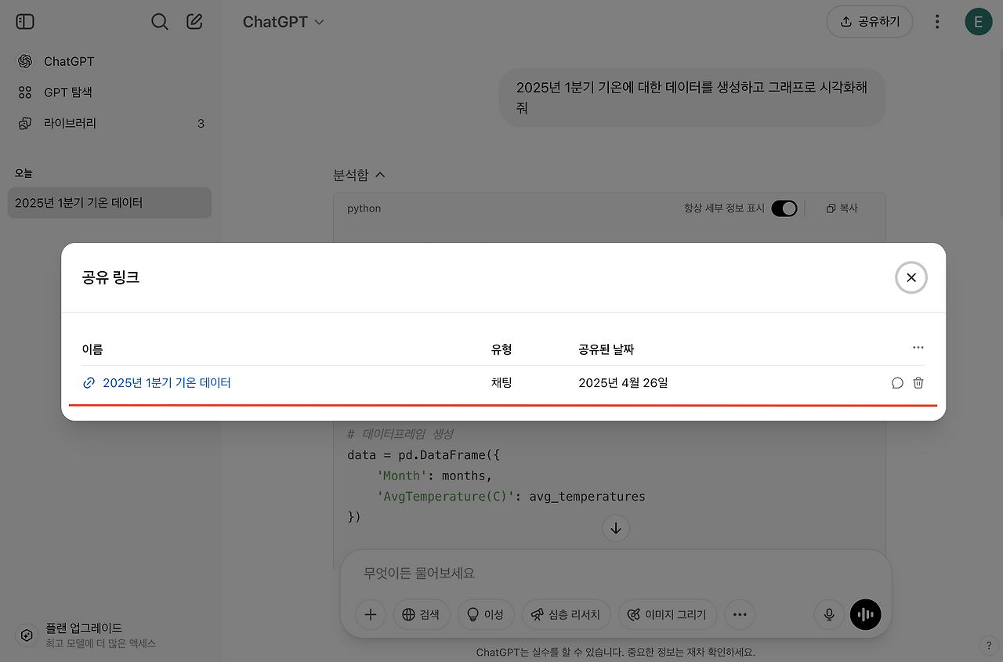Screen dimensions: 1003x662
Task: Collapse the sidebar with the sidebar toggle icon
Action: click(x=24, y=21)
